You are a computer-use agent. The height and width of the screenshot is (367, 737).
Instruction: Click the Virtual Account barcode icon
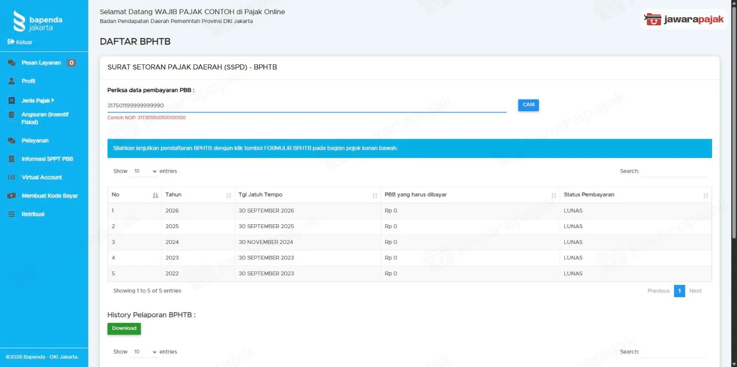(x=12, y=177)
